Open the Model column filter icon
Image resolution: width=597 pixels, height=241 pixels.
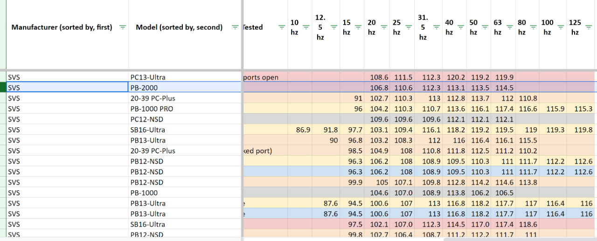pos(235,27)
